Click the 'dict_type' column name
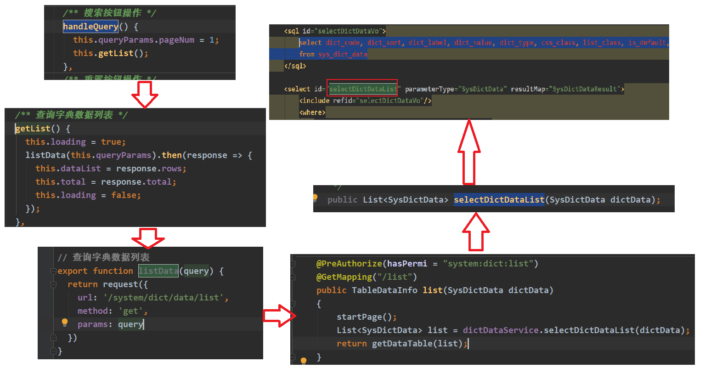Image resolution: width=705 pixels, height=368 pixels. (x=518, y=43)
